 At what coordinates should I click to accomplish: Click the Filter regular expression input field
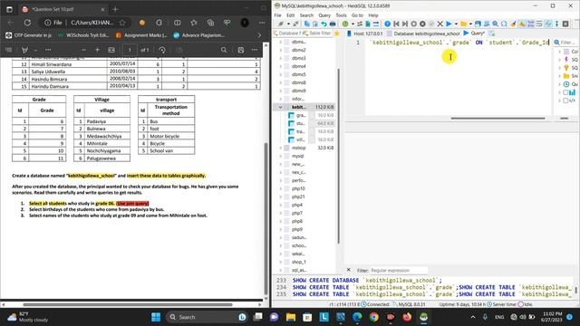pyautogui.click(x=399, y=270)
